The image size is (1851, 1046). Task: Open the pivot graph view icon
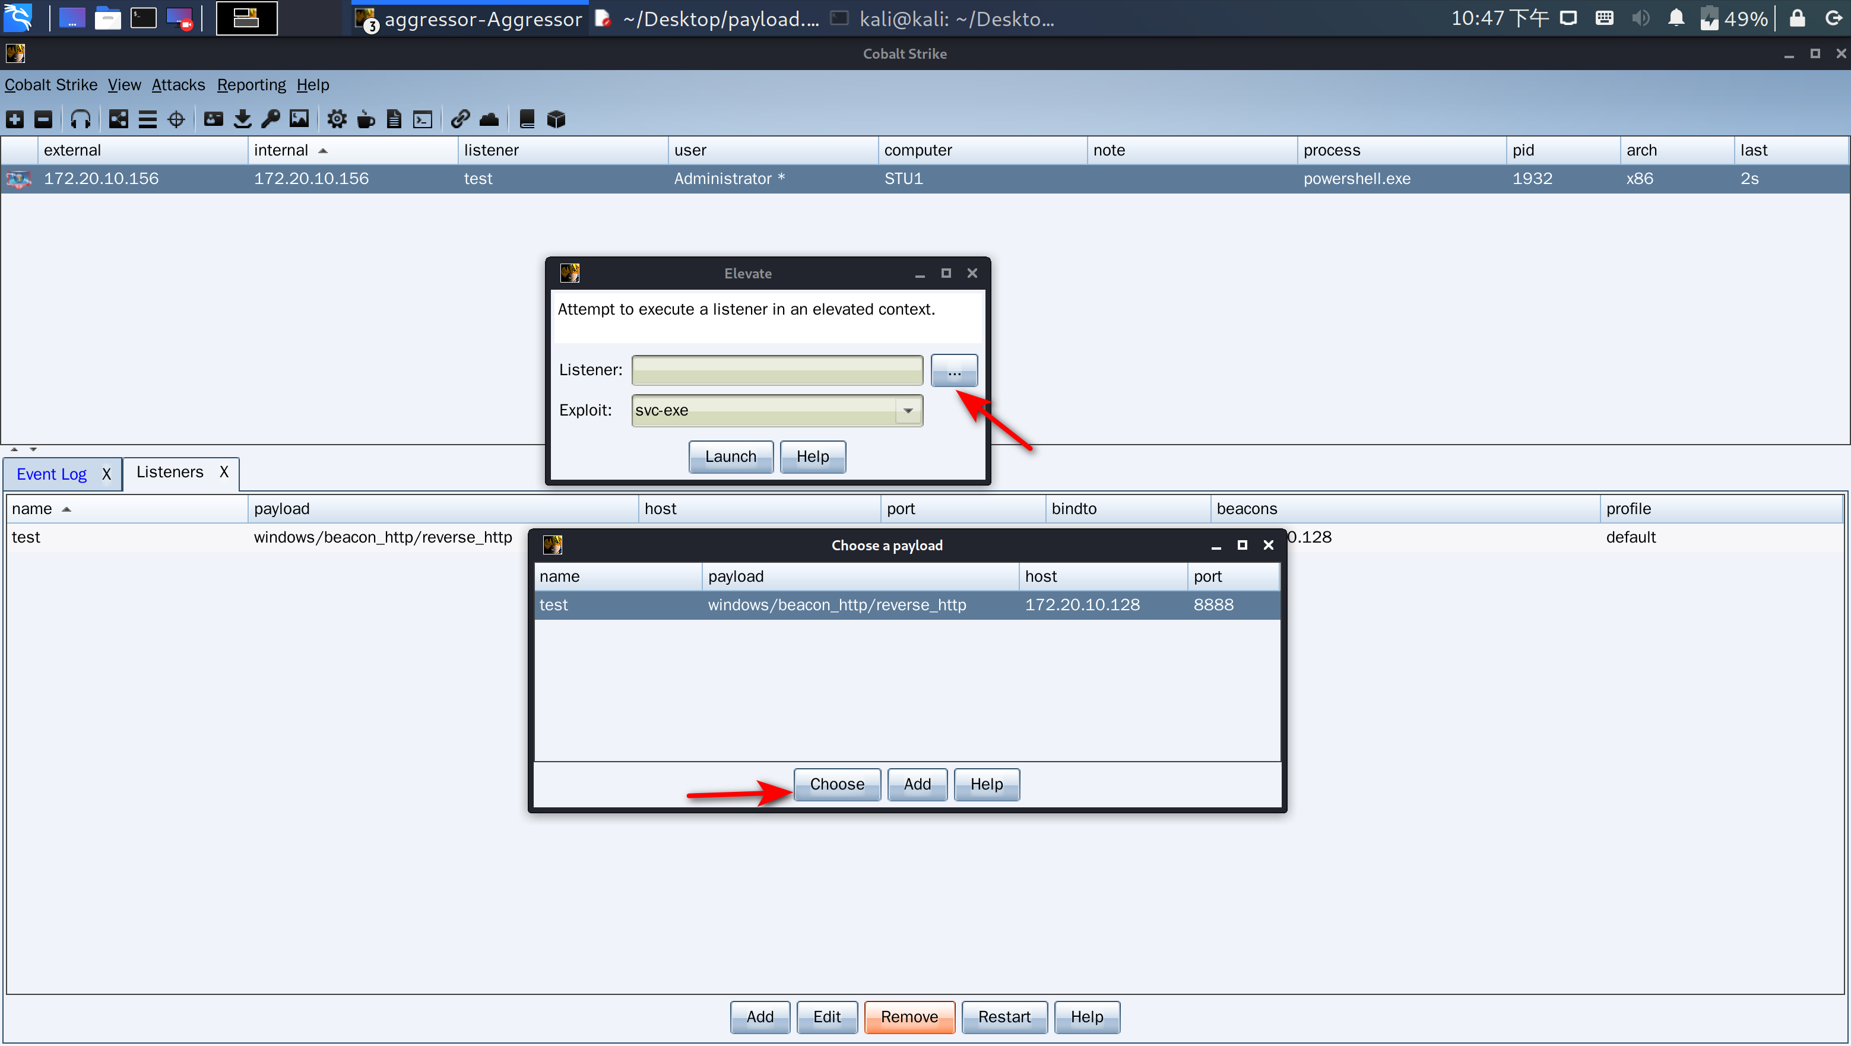point(119,119)
